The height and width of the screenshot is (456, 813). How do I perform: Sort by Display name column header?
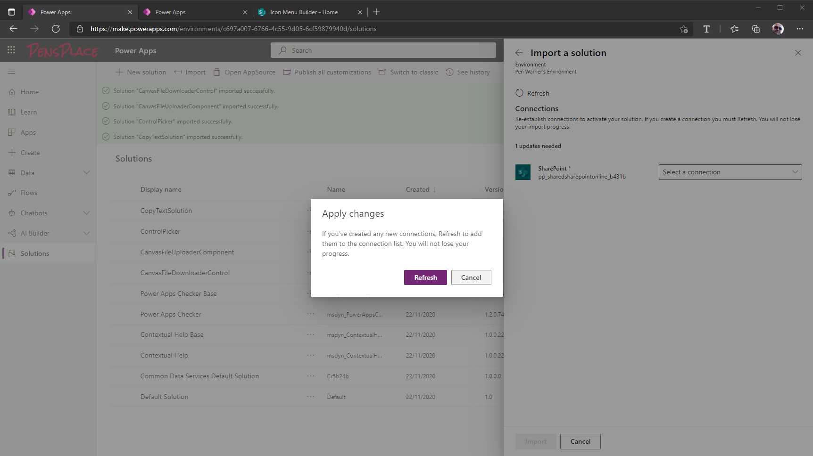[161, 189]
